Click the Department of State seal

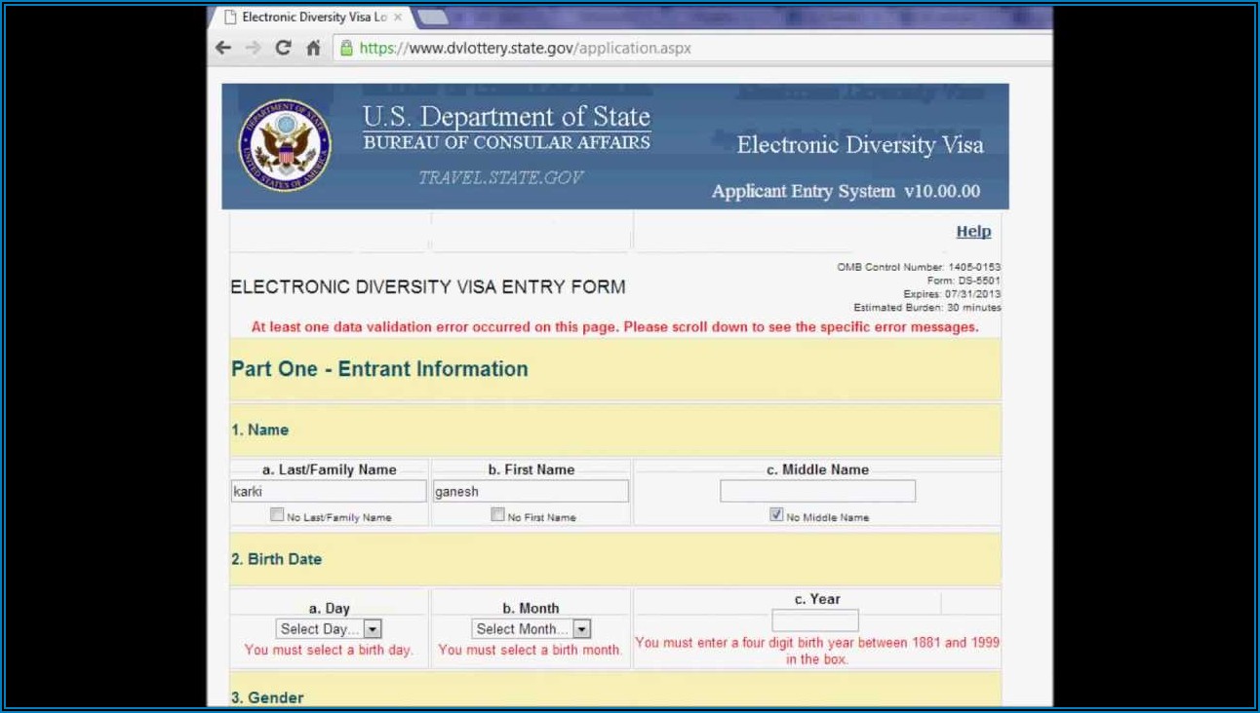pos(285,145)
